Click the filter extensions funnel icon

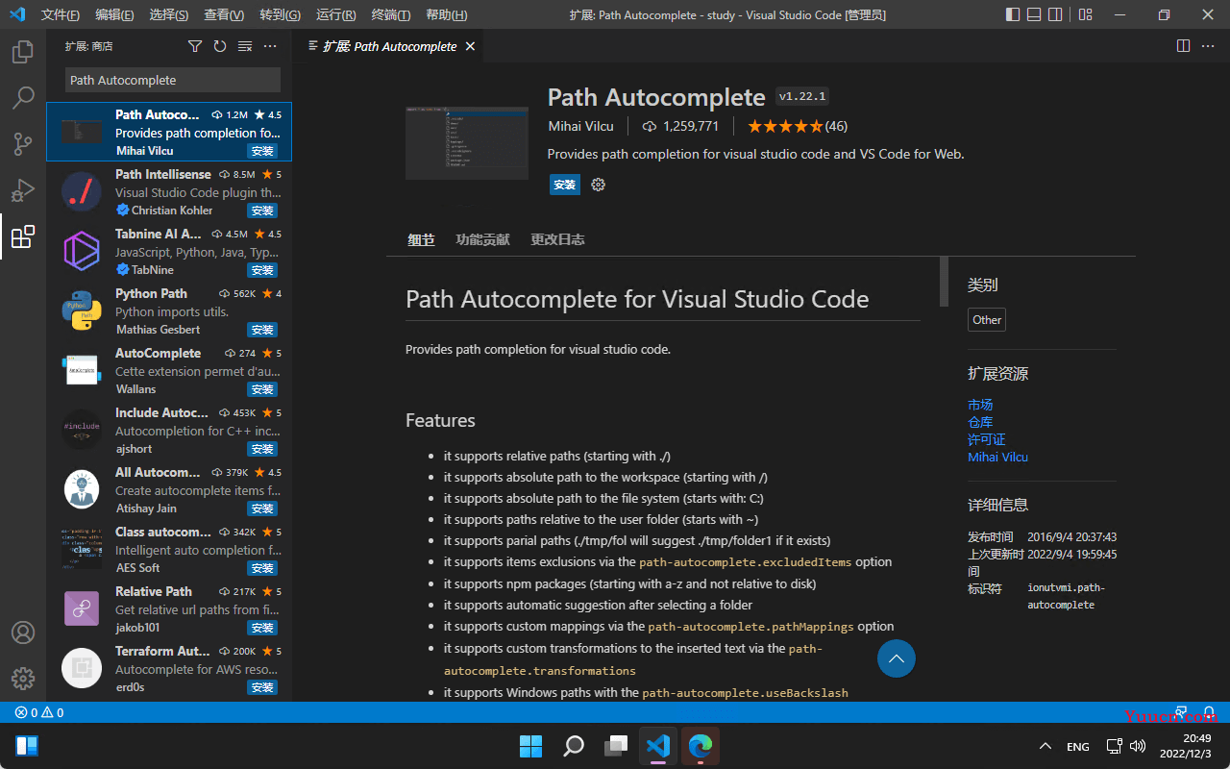pos(195,46)
